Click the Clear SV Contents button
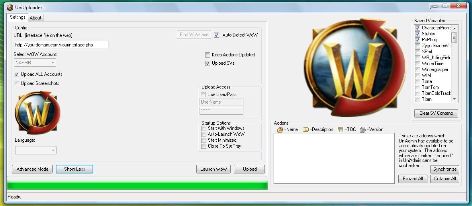This screenshot has width=472, height=206. tap(436, 113)
